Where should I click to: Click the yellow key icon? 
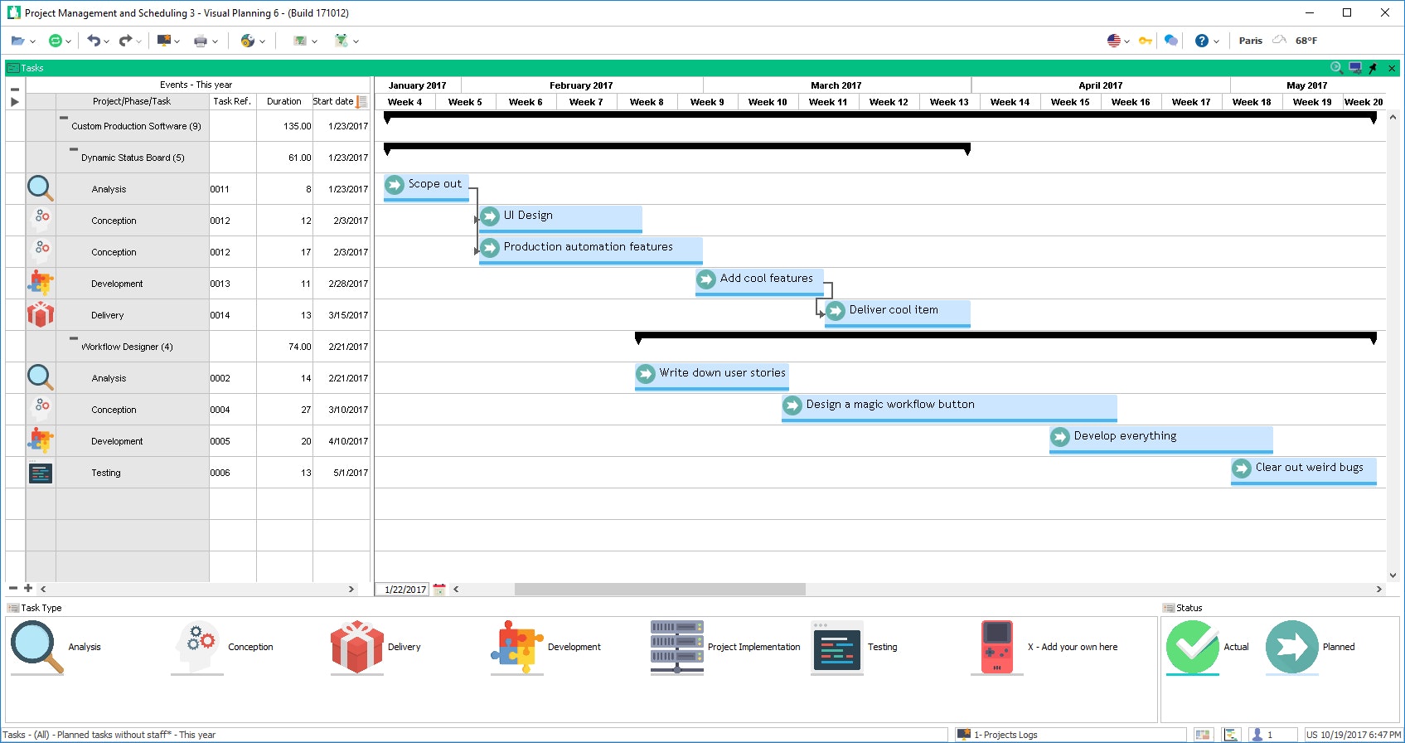tap(1145, 41)
